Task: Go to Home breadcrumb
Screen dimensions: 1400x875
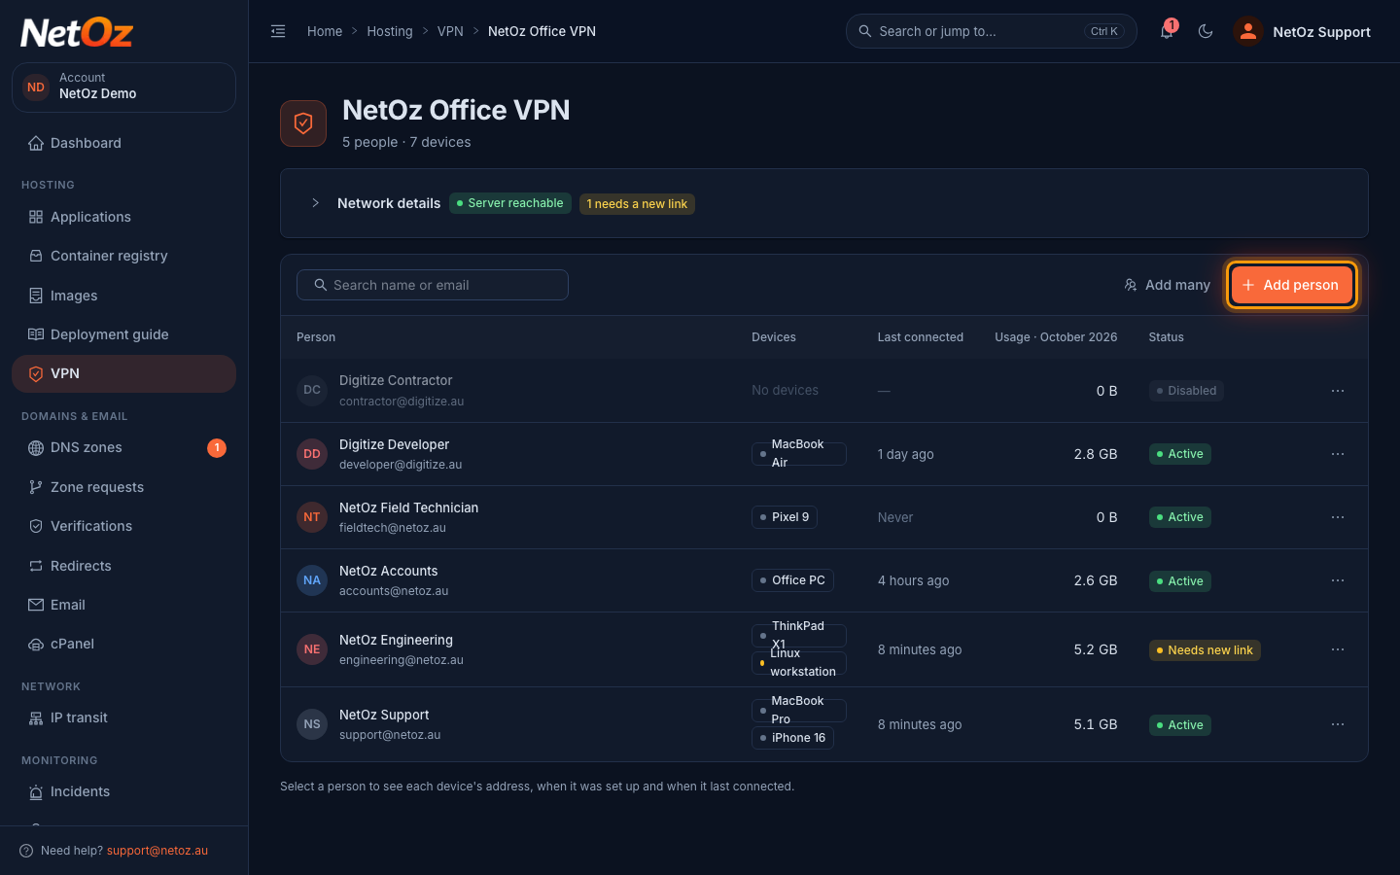Action: click(x=325, y=31)
